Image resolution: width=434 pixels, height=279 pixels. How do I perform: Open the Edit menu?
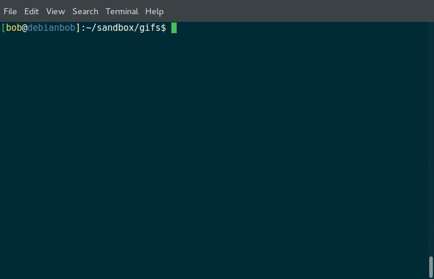(31, 11)
